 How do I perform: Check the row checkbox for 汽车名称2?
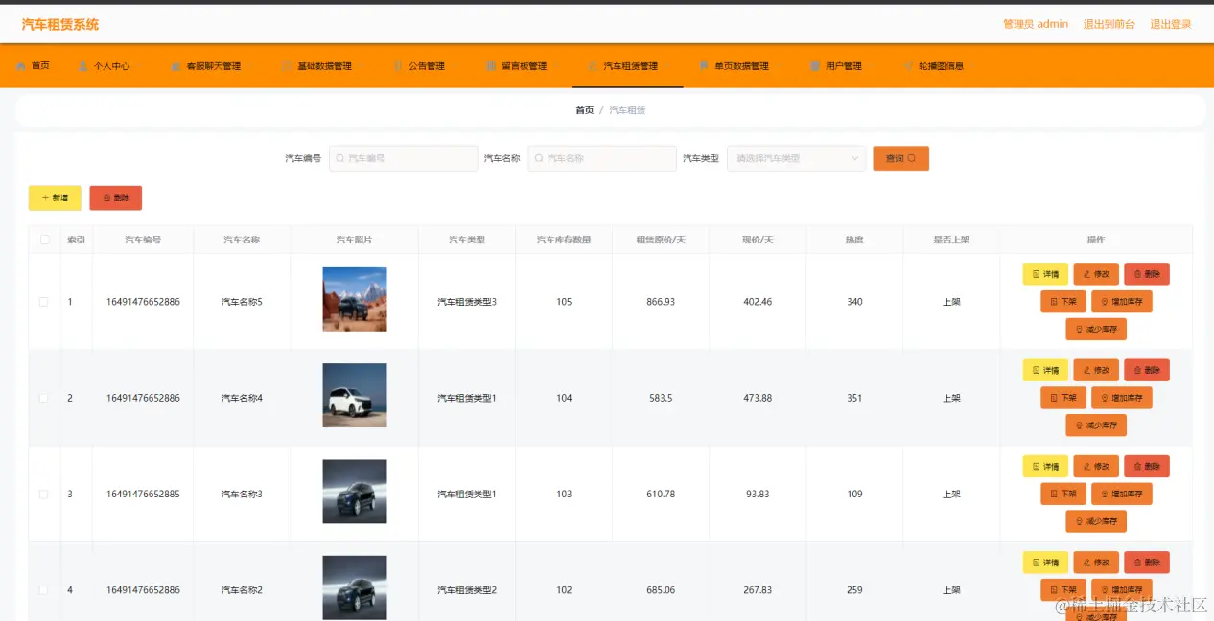click(43, 590)
